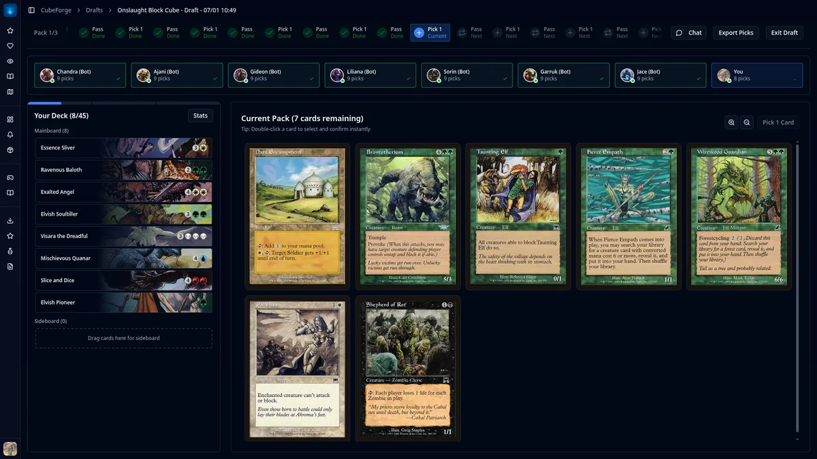This screenshot has height=459, width=817.
Task: Select Ravenous Baloth in deck list
Action: tap(124, 170)
